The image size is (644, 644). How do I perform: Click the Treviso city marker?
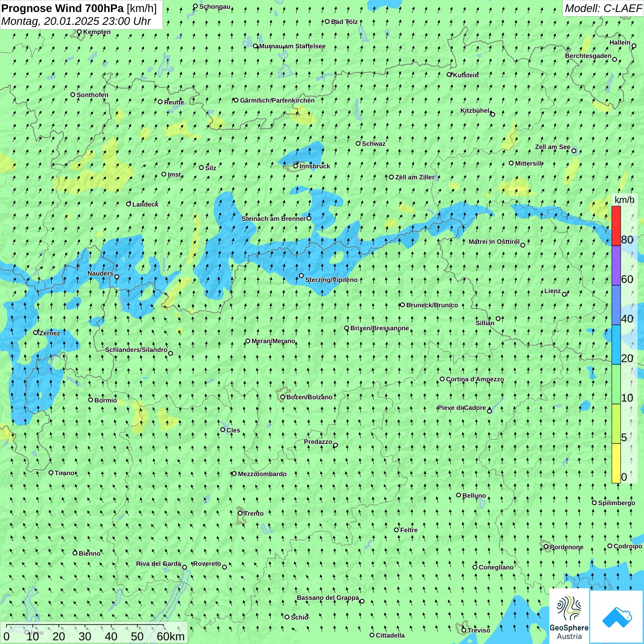coord(464,630)
